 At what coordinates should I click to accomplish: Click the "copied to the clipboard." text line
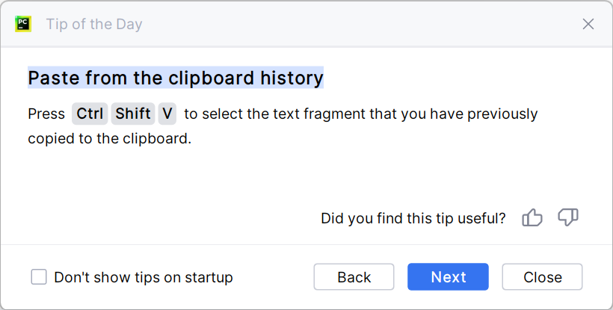110,138
